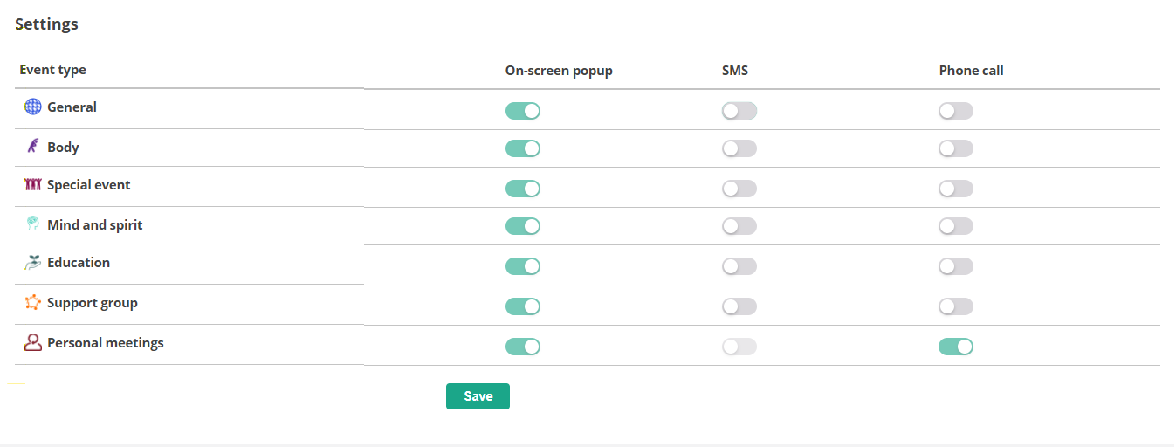Click the Personal meetings label

tap(106, 343)
